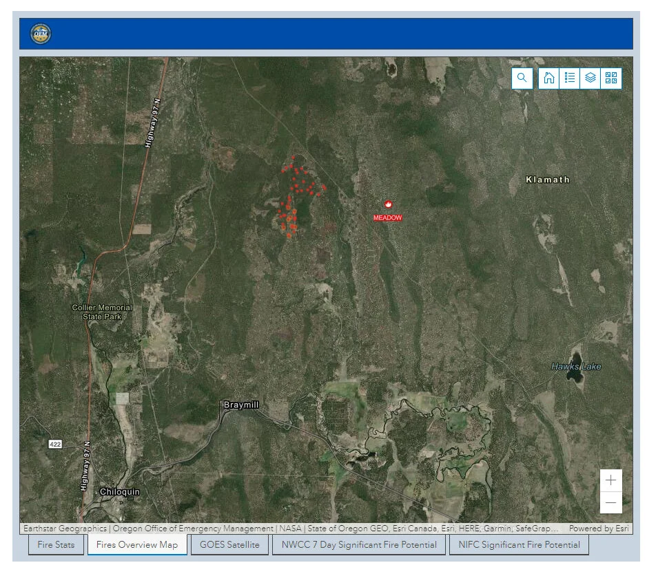Click the home icon to reset map extent
Screen dimensions: 647x565
(548, 78)
